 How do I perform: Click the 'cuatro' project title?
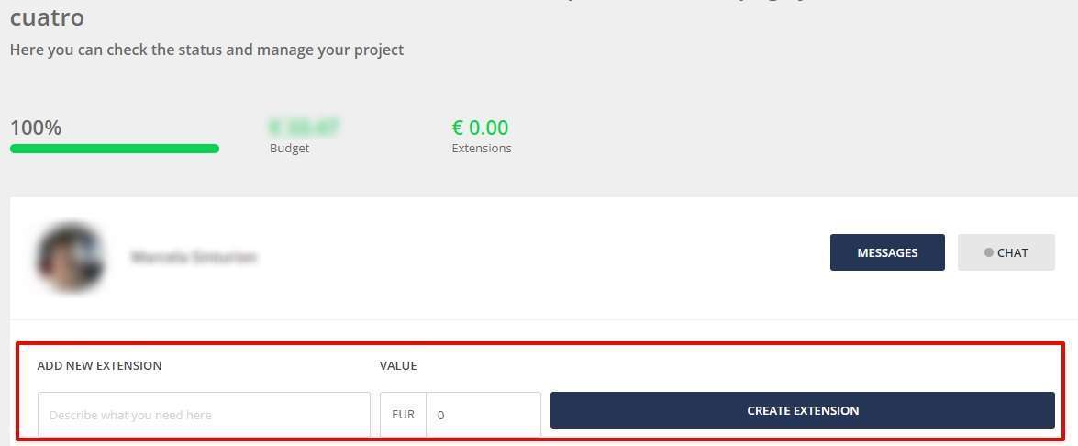click(x=47, y=17)
